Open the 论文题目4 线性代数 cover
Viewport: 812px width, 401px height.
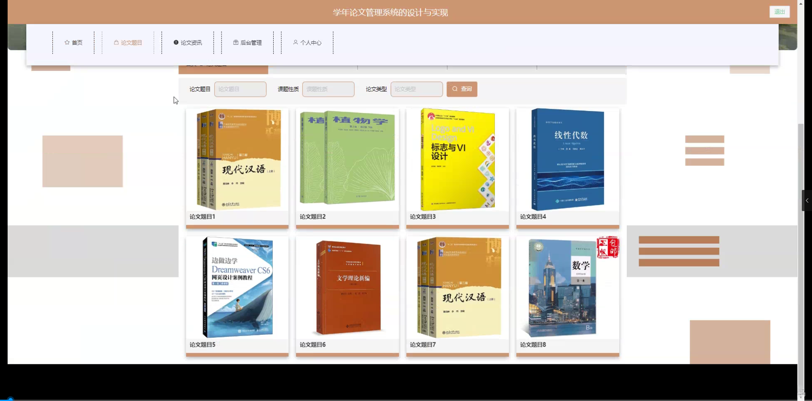click(568, 160)
